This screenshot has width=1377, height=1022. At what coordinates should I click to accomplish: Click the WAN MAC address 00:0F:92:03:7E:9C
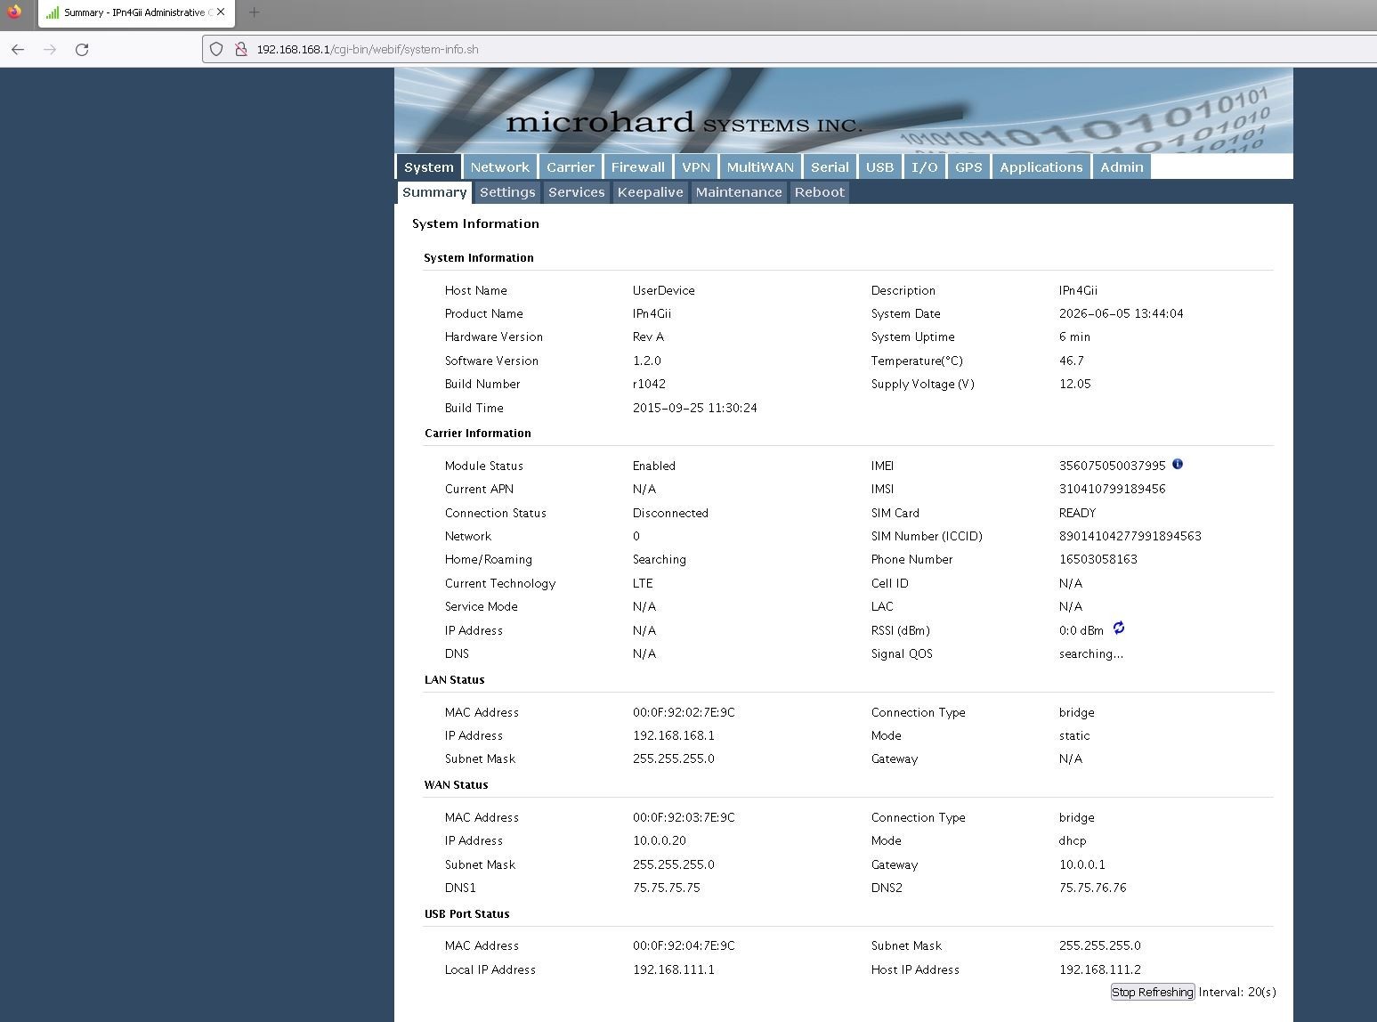[x=684, y=817]
